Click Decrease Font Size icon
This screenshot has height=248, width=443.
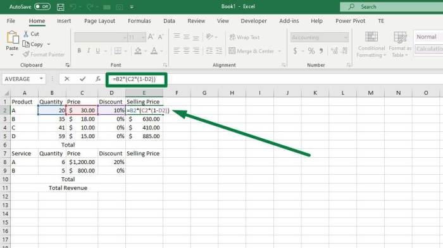pyautogui.click(x=161, y=37)
